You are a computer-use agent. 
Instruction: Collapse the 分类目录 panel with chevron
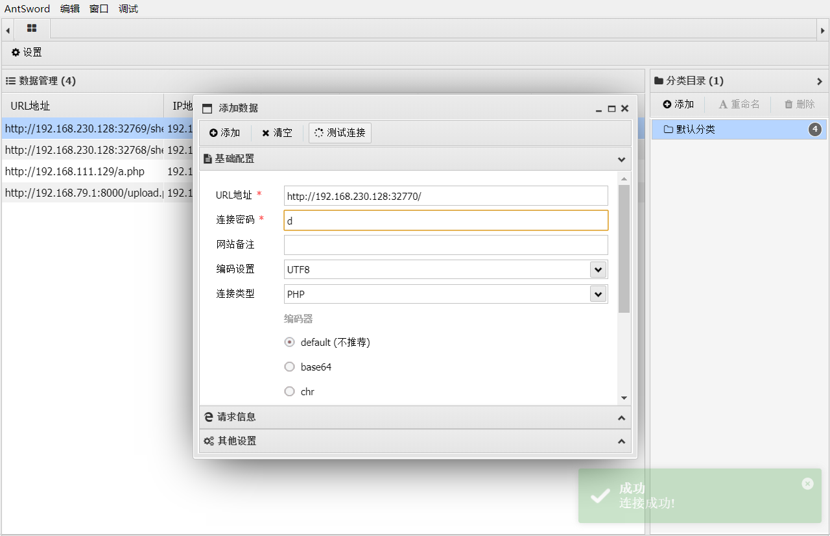820,81
